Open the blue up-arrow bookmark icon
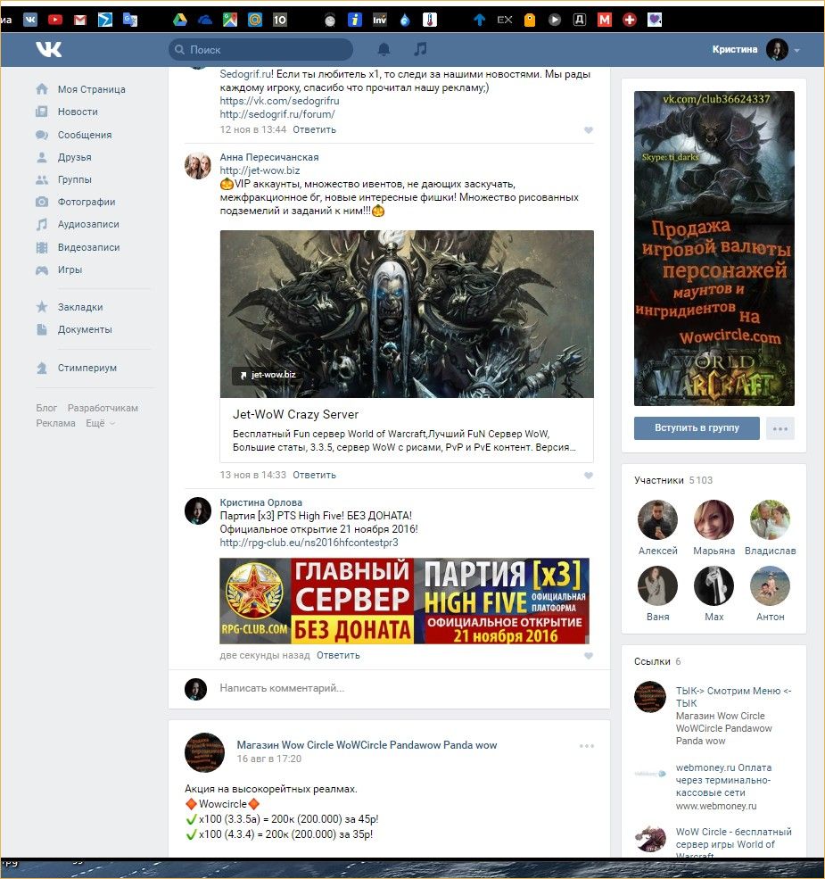This screenshot has width=825, height=879. [479, 20]
